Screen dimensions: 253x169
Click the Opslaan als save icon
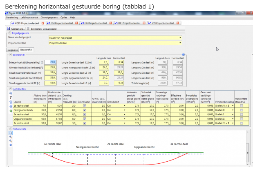9,29
